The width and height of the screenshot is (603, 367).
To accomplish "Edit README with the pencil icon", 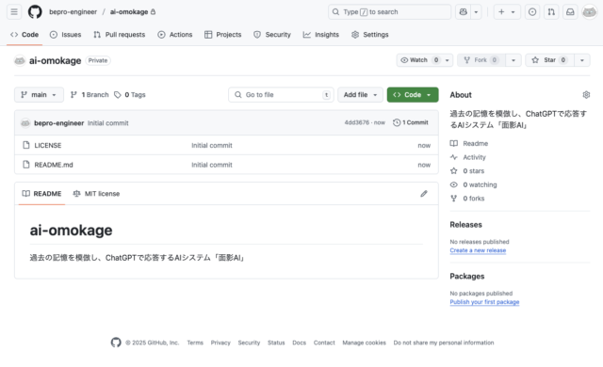I will (424, 194).
